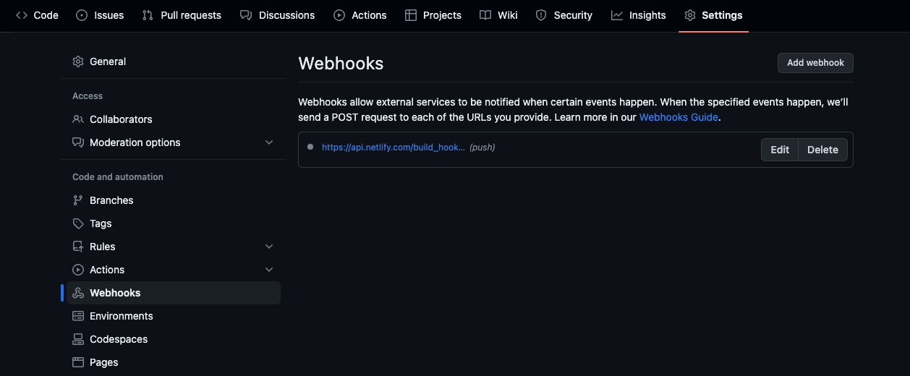Expand the Moderation options chevron
Viewport: 910px width, 376px height.
pos(269,142)
